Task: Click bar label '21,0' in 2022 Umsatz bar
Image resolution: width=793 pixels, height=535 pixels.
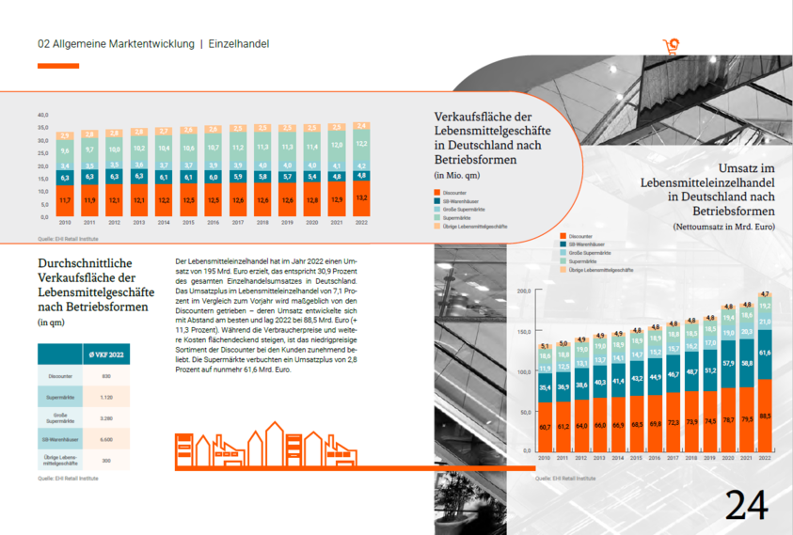Action: point(765,322)
